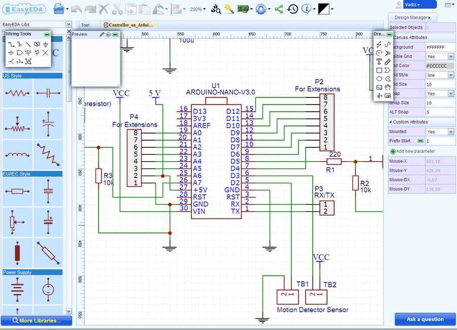Select the +5V net flag in Wiring Tools
Image resolution: width=457 pixels, height=330 pixels.
pyautogui.click(x=37, y=53)
